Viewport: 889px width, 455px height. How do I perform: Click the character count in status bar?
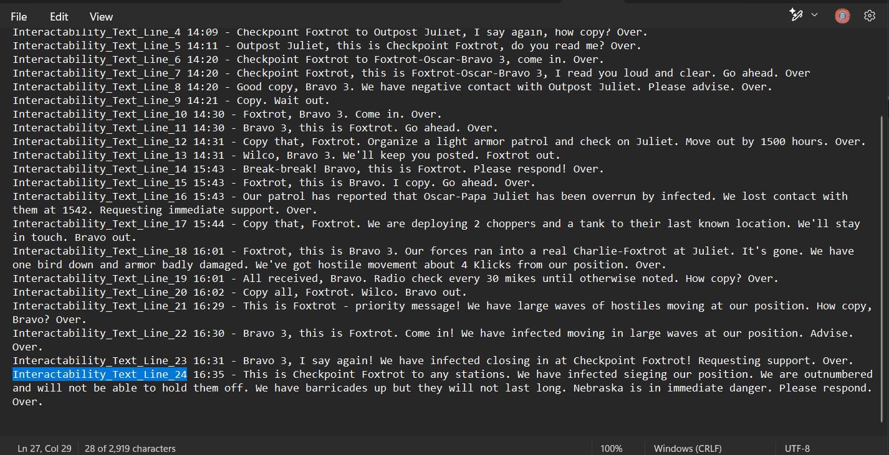pos(130,448)
